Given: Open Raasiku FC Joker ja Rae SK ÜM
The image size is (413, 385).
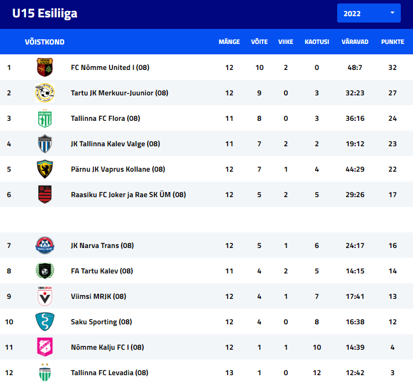Looking at the screenshot, I should (128, 195).
